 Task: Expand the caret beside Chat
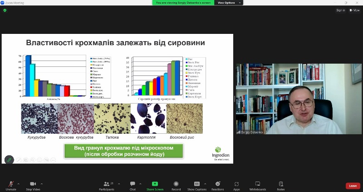pos(140,184)
